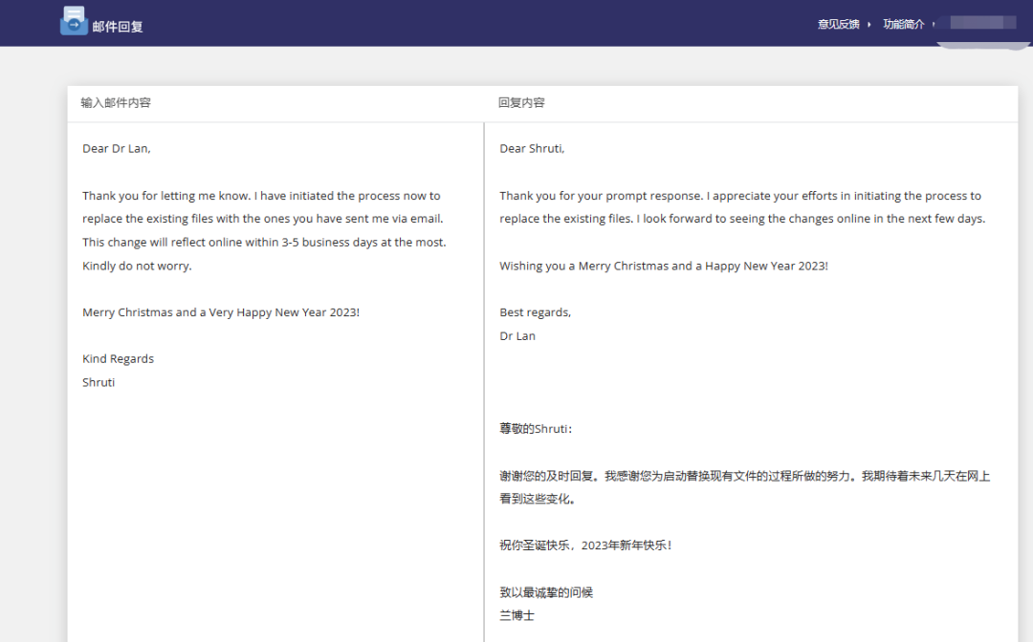Click the 兰博士 signature in the reply
Image resolution: width=1033 pixels, height=642 pixels.
(516, 616)
